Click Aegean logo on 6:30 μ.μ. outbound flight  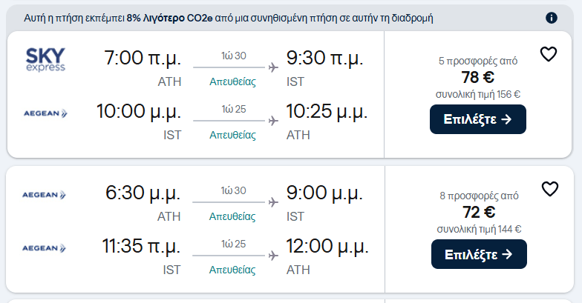(45, 195)
